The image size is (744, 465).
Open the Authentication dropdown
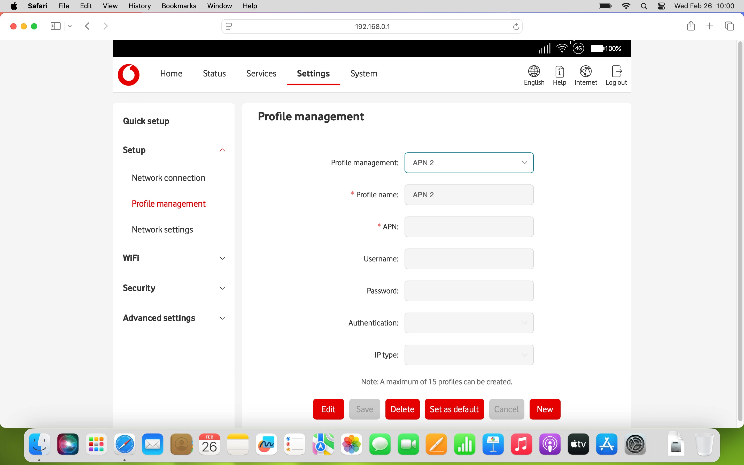coord(469,323)
